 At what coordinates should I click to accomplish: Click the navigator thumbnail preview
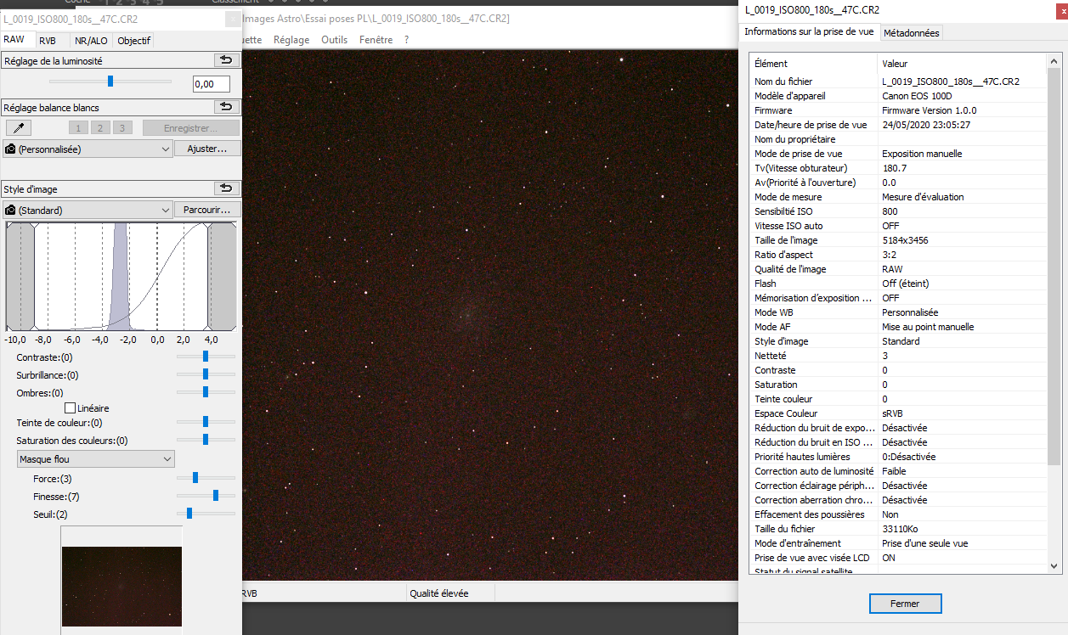coord(121,587)
